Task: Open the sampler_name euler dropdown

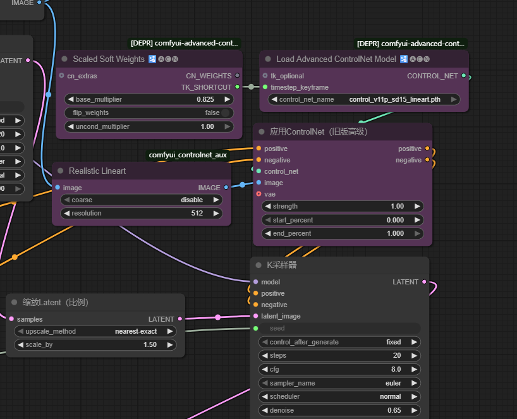Action: click(339, 383)
